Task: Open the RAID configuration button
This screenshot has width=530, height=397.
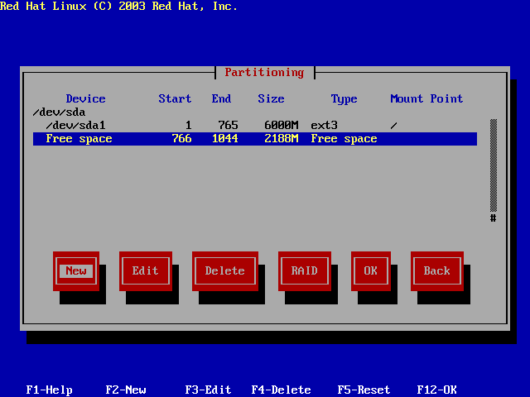Action: [305, 271]
